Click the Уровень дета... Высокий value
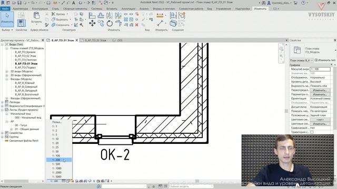 (320, 82)
